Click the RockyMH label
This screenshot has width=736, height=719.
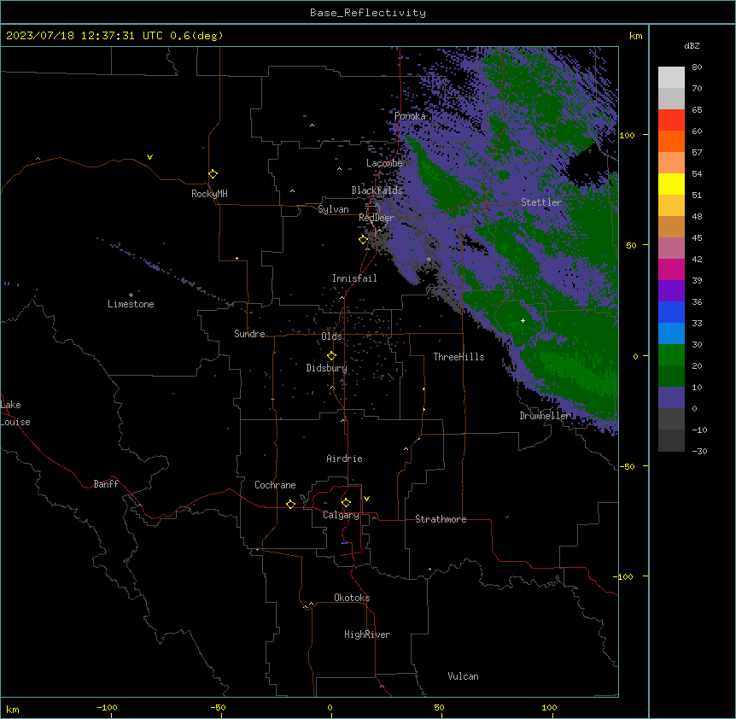[x=209, y=194]
